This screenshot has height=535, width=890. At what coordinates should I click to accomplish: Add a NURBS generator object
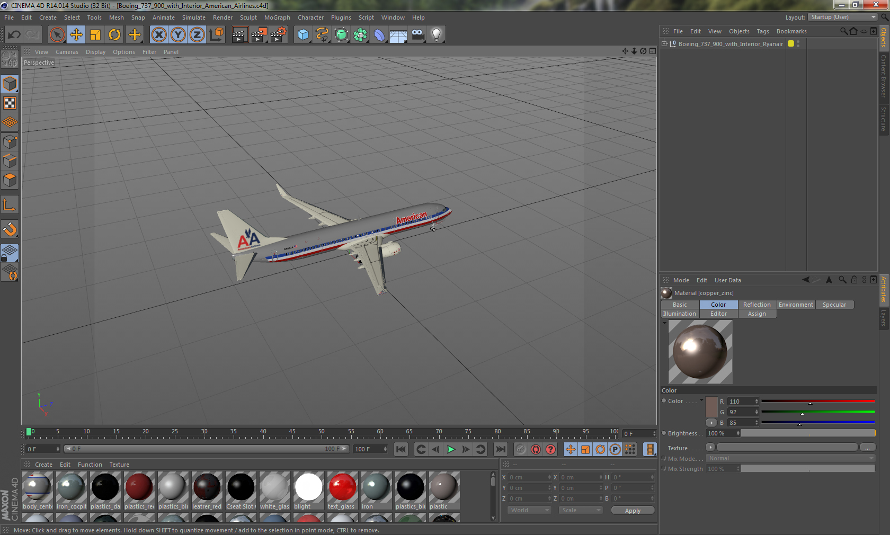pos(342,35)
